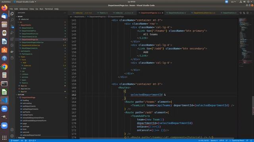
Task: Open the Accounts icon in activity bar
Action: [12, 130]
